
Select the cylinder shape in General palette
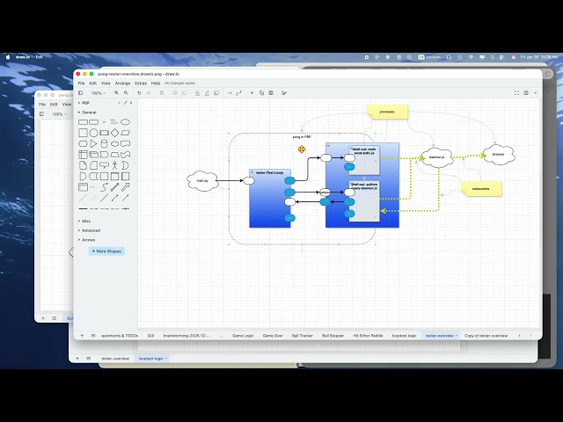point(104,144)
